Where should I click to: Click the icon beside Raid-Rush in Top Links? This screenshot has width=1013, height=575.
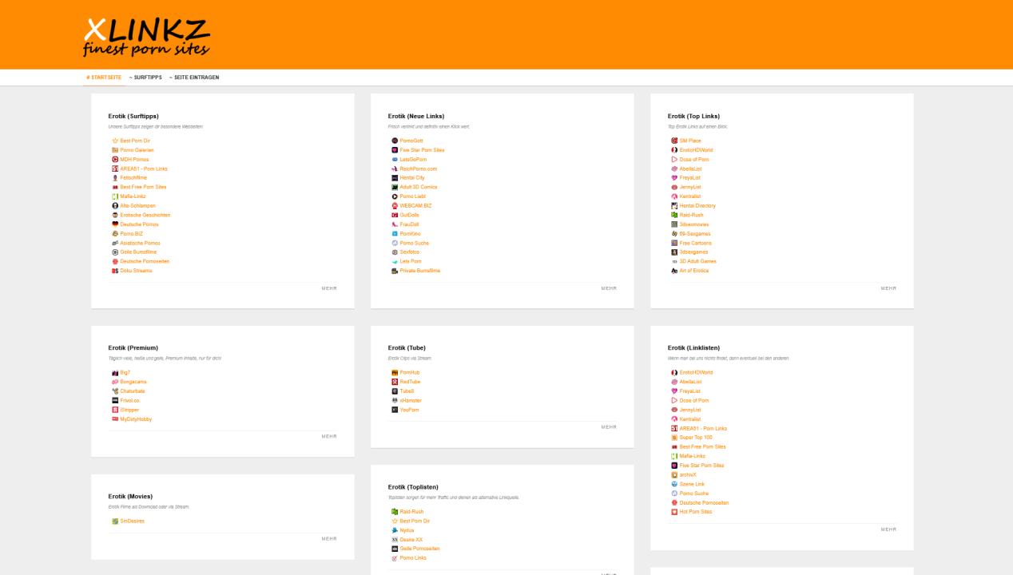tap(674, 215)
